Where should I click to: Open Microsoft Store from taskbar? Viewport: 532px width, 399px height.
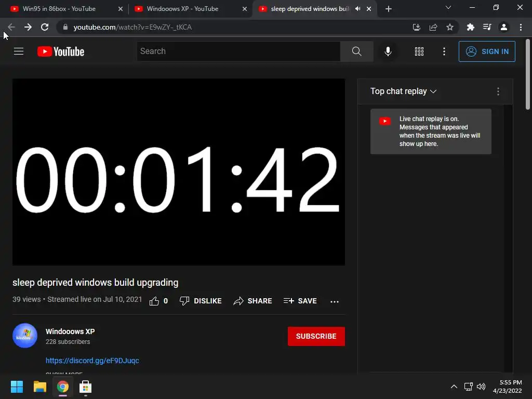coord(86,387)
